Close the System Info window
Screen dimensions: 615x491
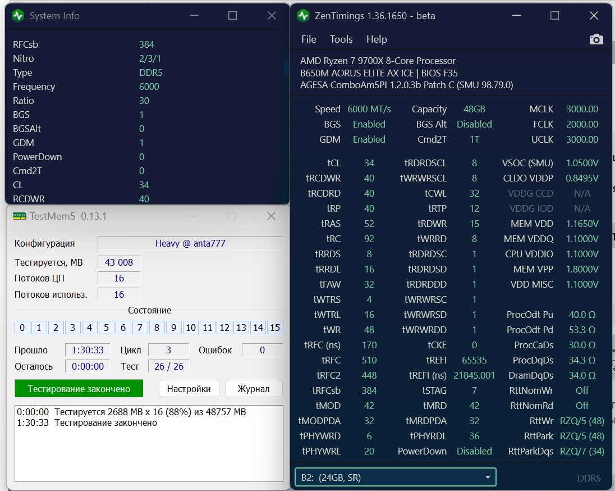(272, 16)
